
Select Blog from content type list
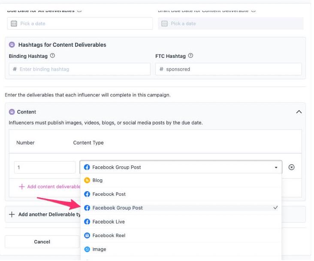[98, 180]
